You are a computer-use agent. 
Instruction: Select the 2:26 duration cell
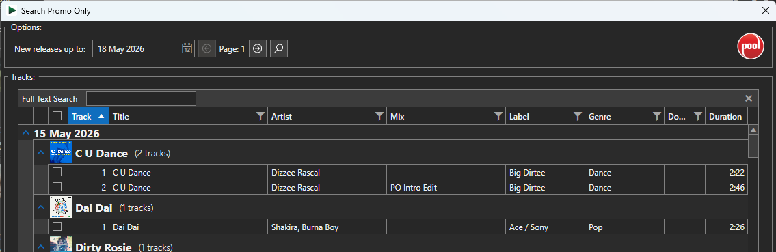(x=726, y=227)
